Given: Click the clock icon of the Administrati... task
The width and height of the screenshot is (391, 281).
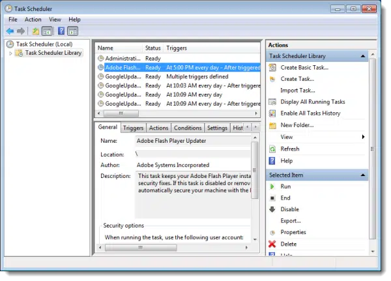Looking at the screenshot, I should 100,59.
